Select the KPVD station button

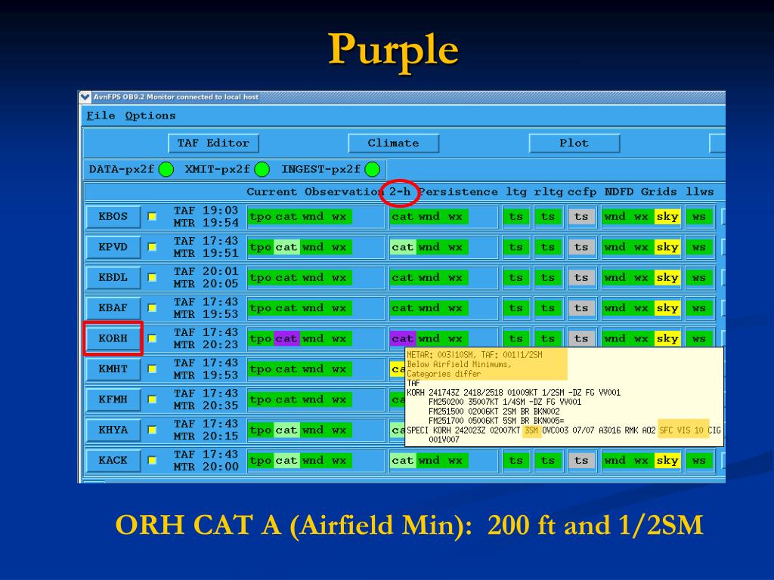coord(113,247)
